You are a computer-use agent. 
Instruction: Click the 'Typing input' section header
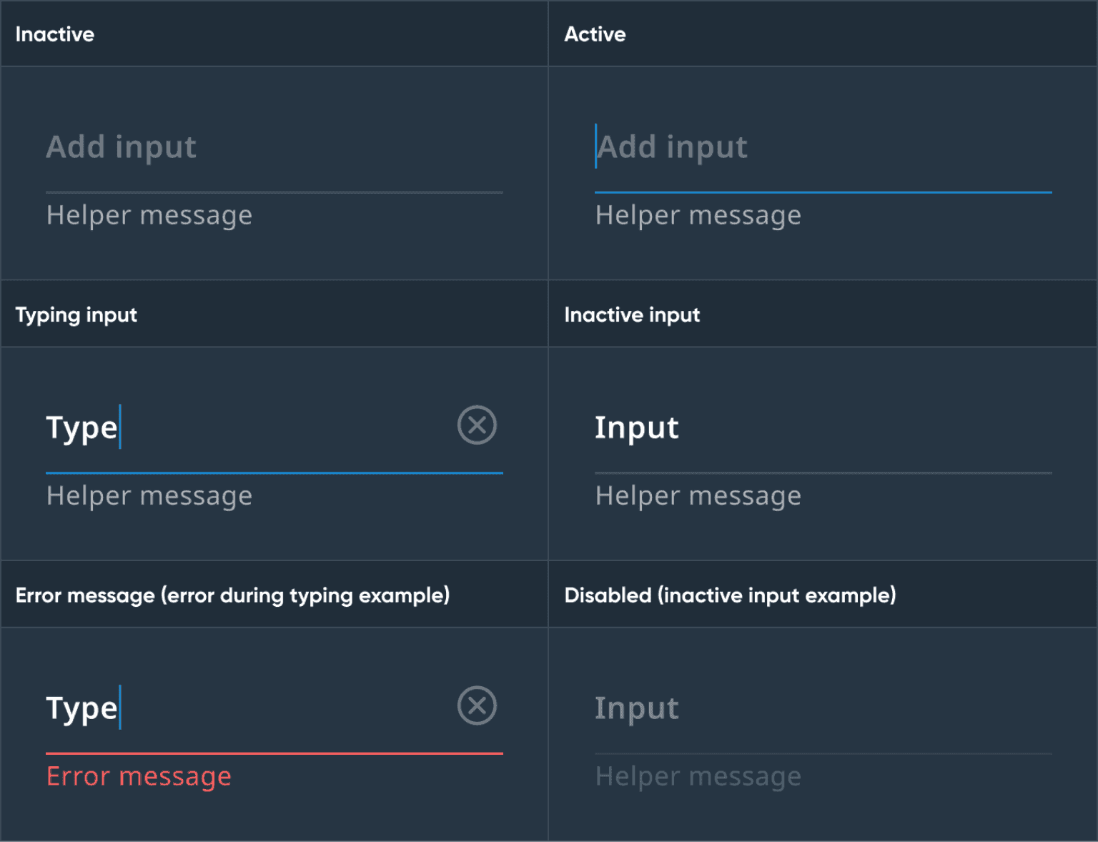pos(76,315)
